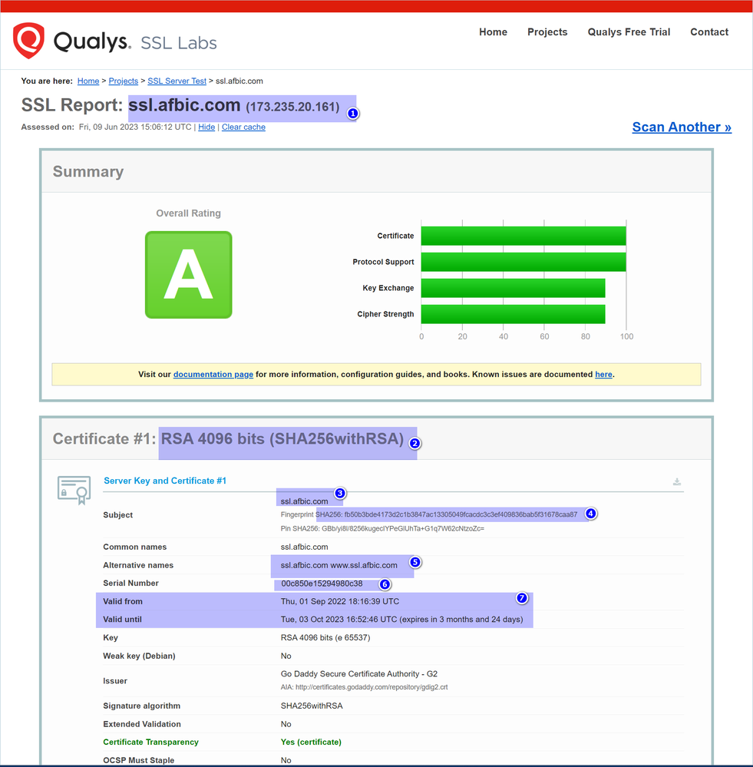Click the Qualys shield logo
753x767 pixels.
point(28,41)
